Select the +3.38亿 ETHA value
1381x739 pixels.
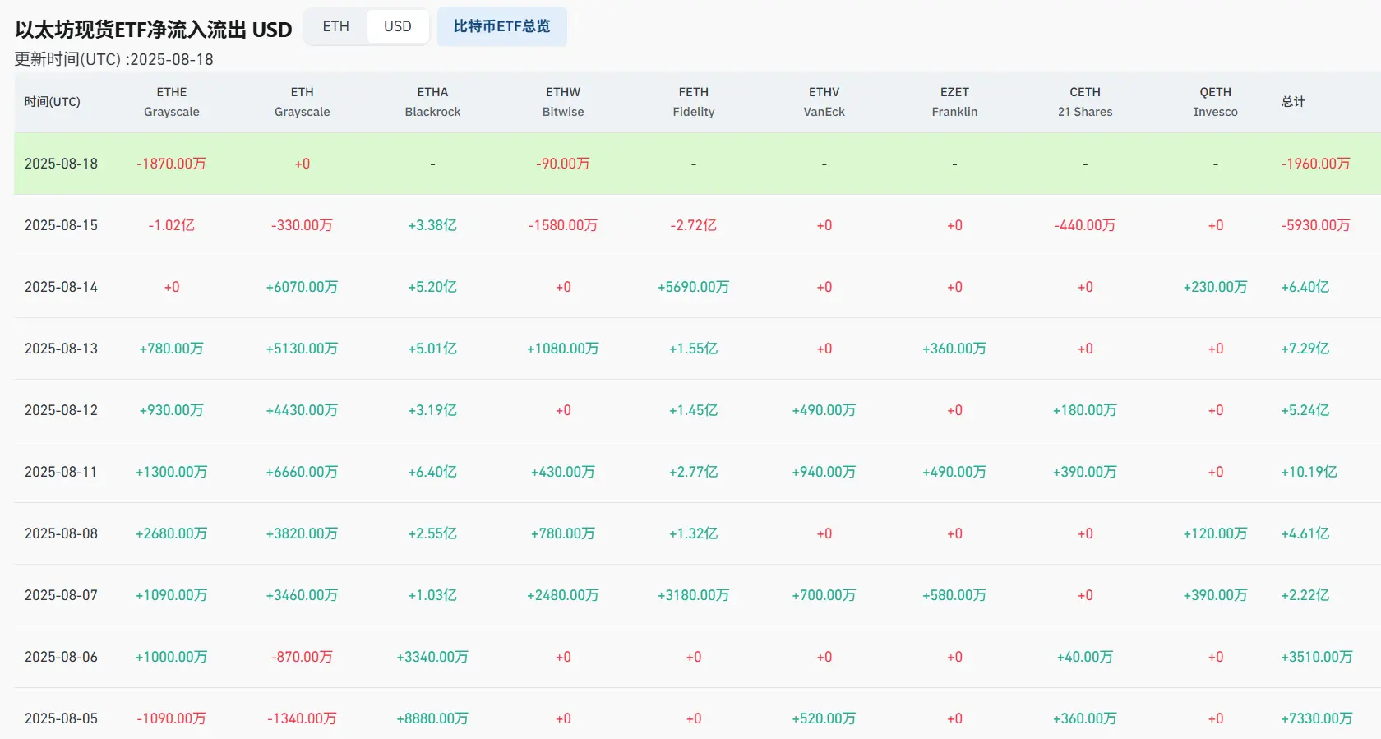coord(432,225)
